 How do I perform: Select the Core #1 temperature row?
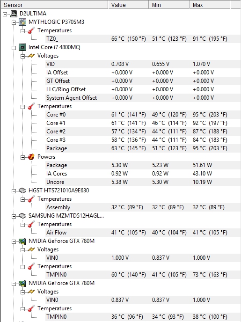[x=143, y=123]
